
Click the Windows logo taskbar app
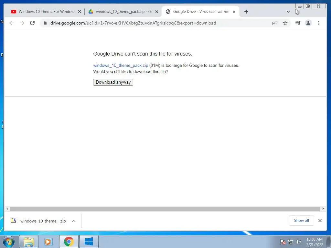89,242
